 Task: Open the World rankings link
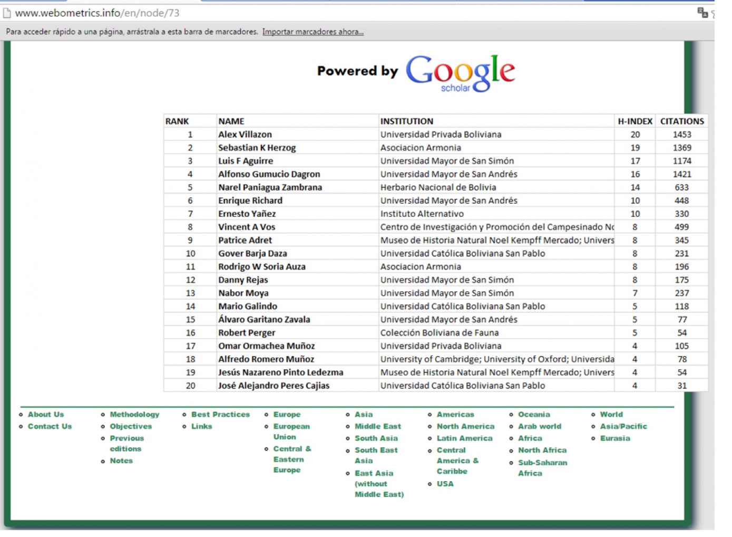611,415
